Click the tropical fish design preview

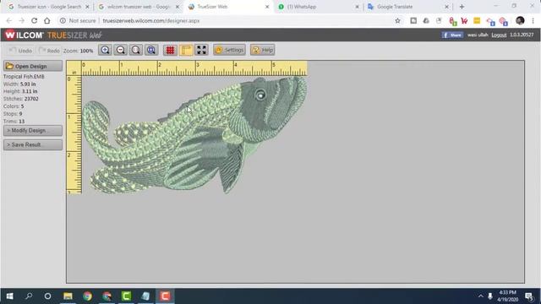[195, 135]
